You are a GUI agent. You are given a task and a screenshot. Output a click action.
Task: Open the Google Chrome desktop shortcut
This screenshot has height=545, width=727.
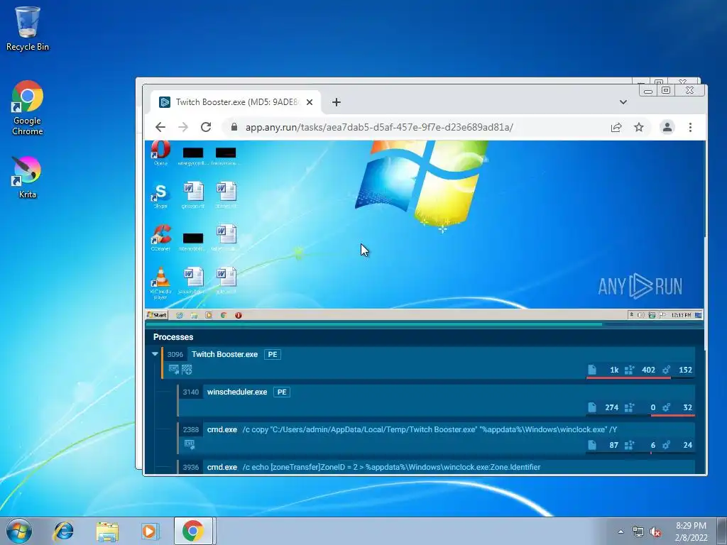[x=28, y=108]
